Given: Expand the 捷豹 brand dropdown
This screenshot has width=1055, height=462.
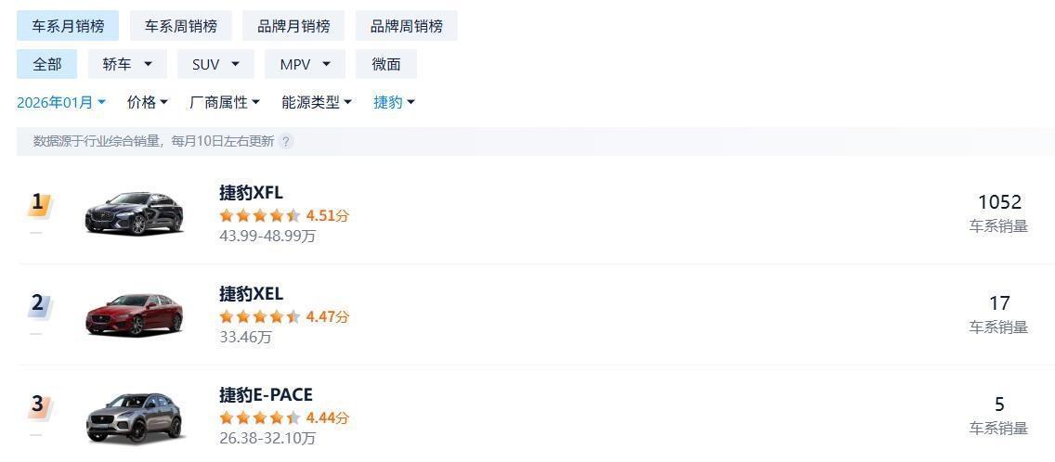Looking at the screenshot, I should pos(395,102).
